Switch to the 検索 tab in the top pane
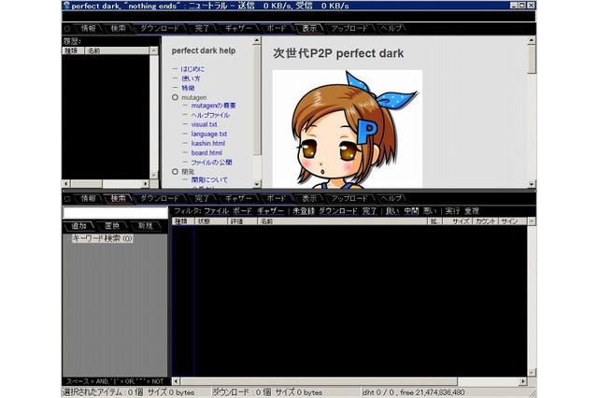 [119, 28]
